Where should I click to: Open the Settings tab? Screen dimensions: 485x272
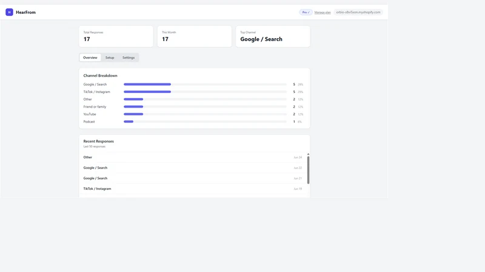coord(129,57)
